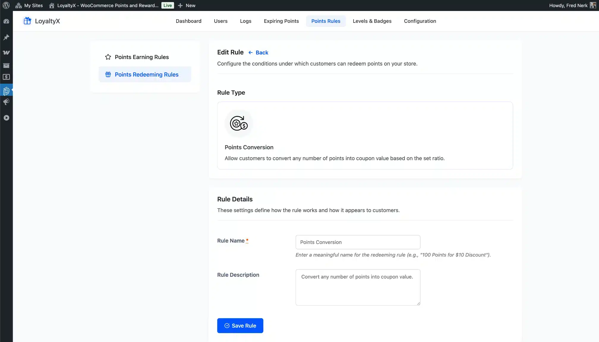Click the WordPress logo icon
599x342 pixels.
[6, 5]
